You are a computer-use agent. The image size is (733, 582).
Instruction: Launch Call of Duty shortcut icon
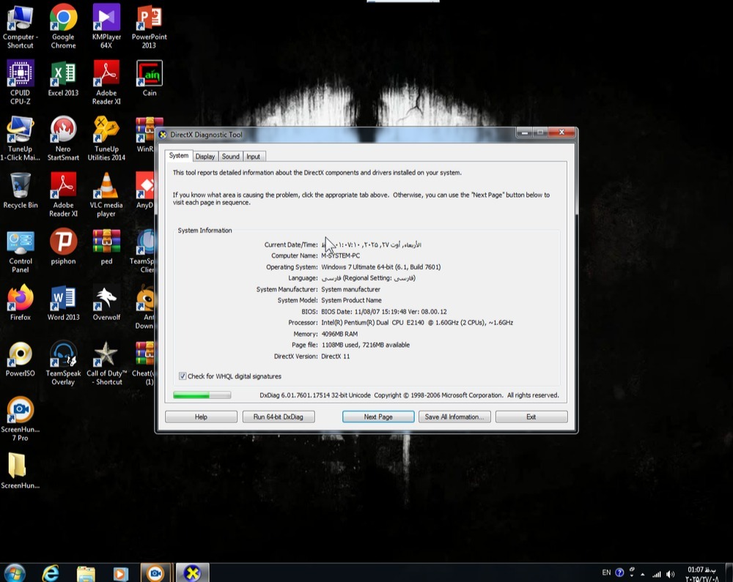coord(106,363)
